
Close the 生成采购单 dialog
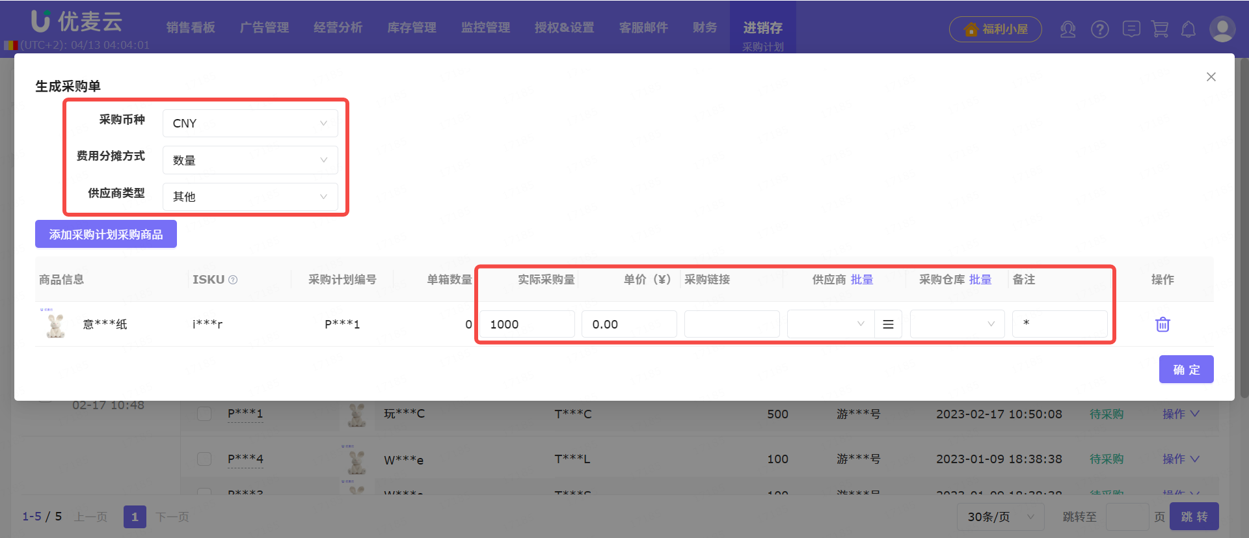click(1211, 77)
